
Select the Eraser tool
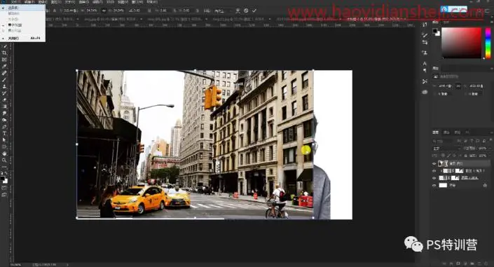point(5,100)
